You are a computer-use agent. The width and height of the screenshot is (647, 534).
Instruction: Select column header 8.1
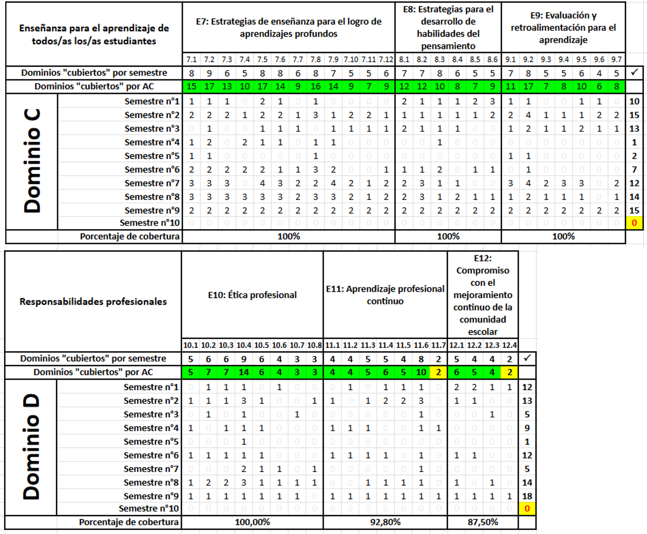tap(404, 59)
